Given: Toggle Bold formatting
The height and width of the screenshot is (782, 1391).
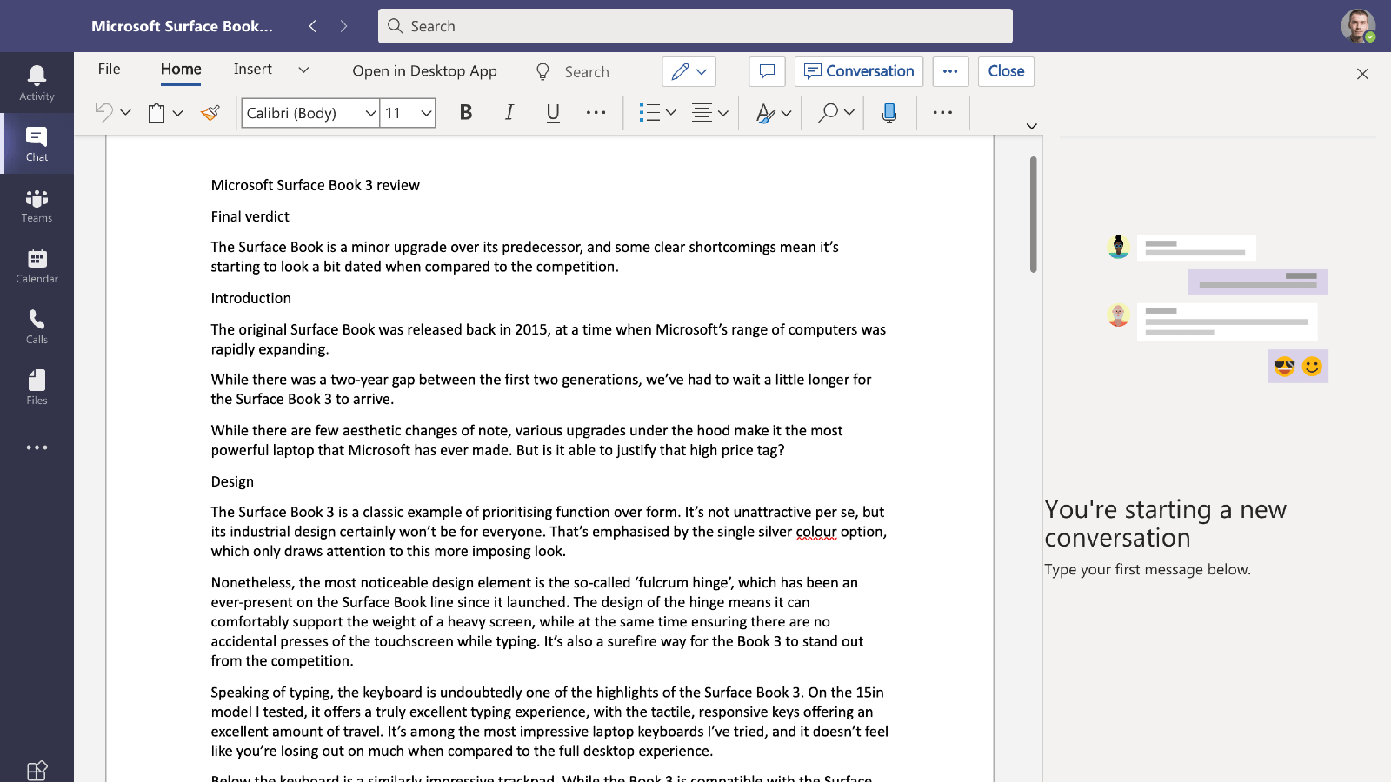Looking at the screenshot, I should 466,112.
